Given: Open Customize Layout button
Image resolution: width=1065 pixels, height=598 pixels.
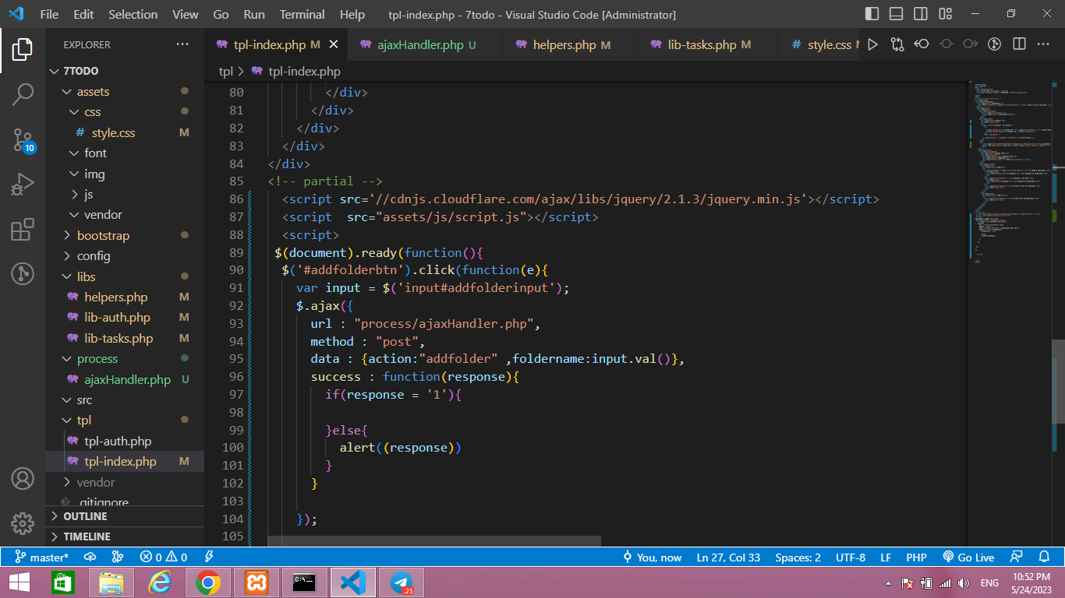Looking at the screenshot, I should (x=946, y=14).
